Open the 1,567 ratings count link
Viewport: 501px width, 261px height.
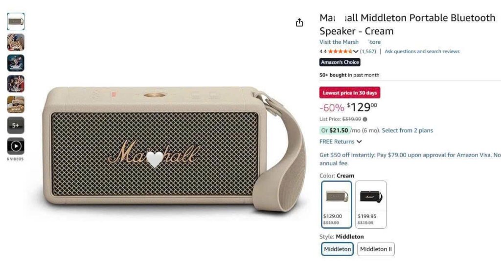click(368, 51)
